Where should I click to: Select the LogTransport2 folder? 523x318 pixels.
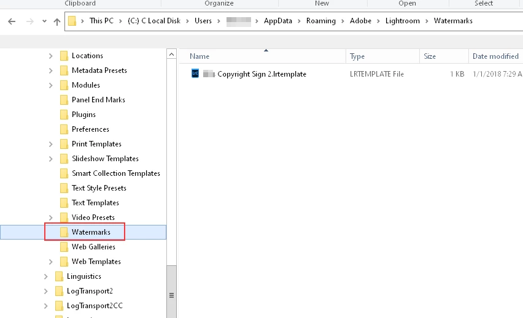tap(90, 290)
